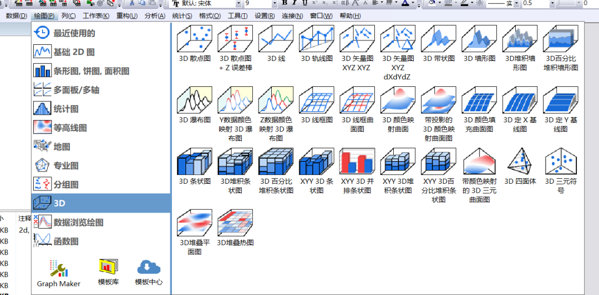Open the 工具(T) menu

(x=237, y=16)
